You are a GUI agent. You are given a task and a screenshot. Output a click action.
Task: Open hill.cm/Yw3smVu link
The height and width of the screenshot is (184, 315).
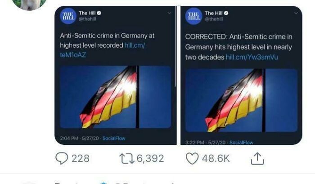pos(252,57)
